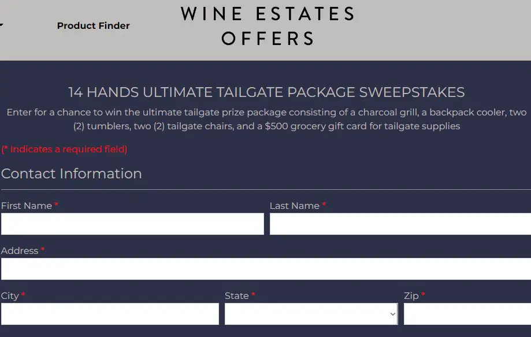Click the City field label

coord(10,296)
